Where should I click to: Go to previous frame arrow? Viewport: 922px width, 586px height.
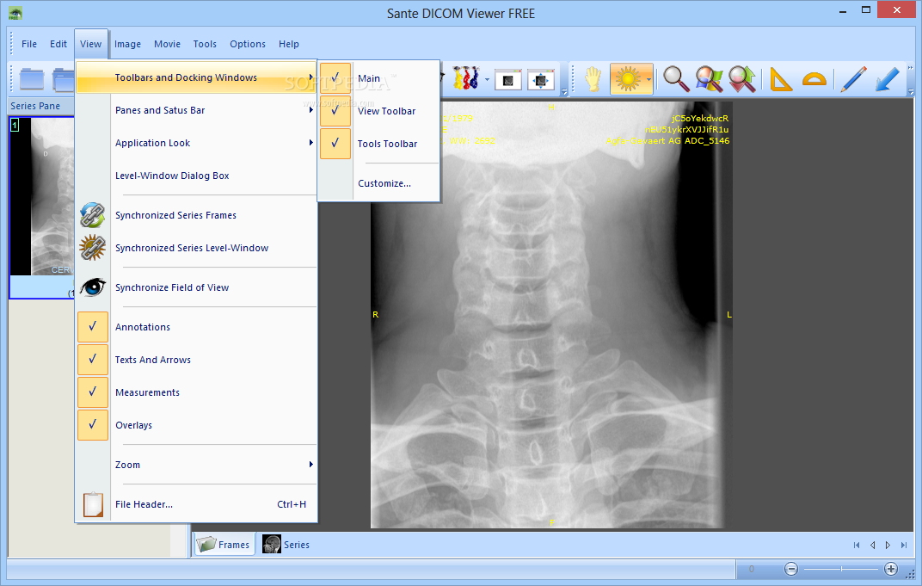coord(873,546)
